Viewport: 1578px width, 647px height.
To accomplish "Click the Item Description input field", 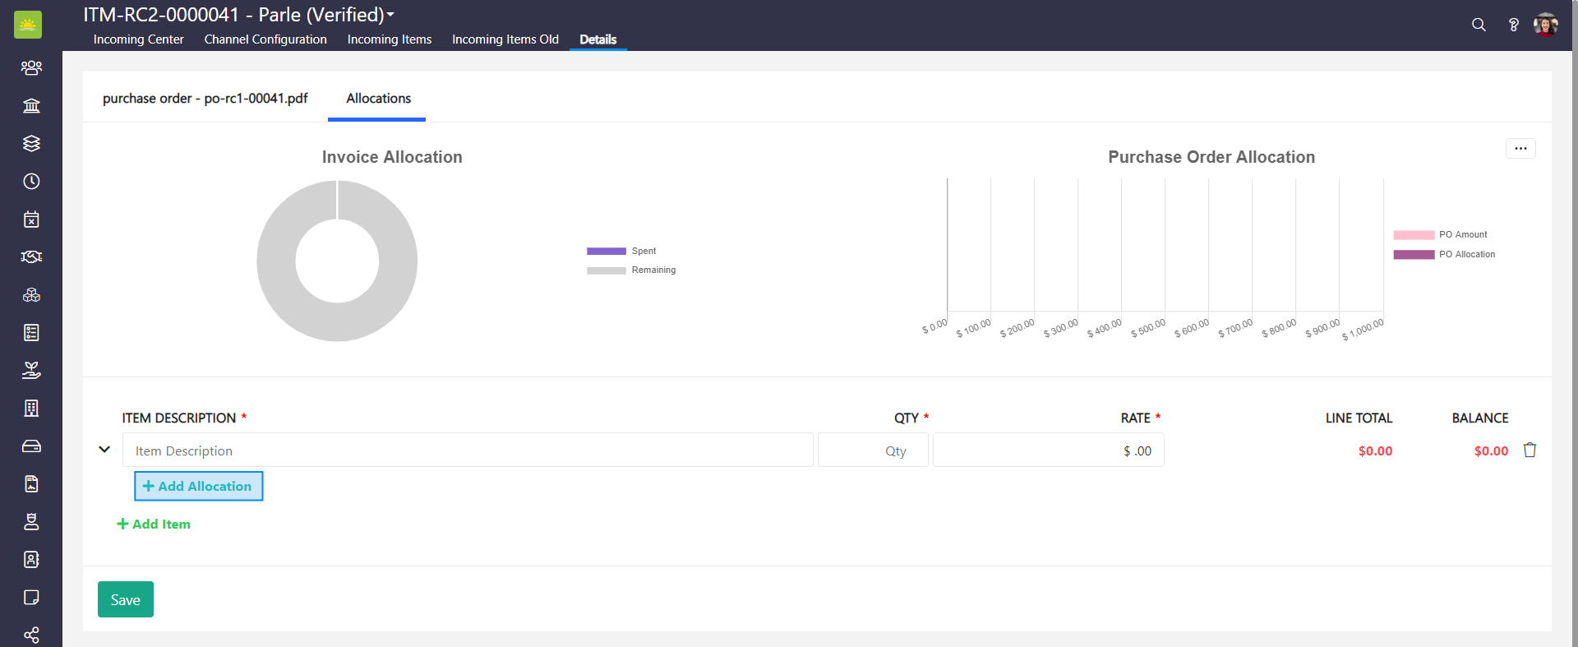I will (468, 451).
